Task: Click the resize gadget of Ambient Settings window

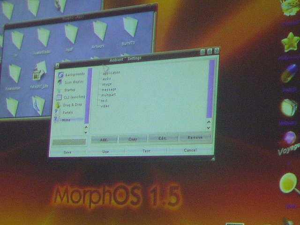Action: click(x=213, y=158)
